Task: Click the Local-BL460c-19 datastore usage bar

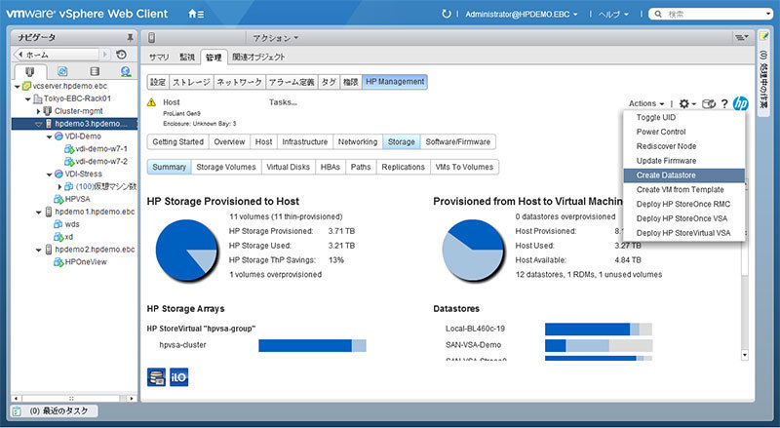Action: pyautogui.click(x=599, y=329)
